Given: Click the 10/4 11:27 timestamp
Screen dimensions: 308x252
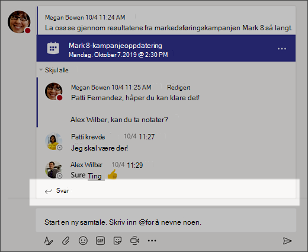Looking at the screenshot, I should point(139,136).
